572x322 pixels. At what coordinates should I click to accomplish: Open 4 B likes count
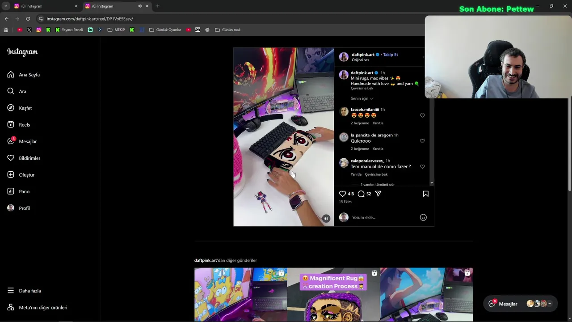pyautogui.click(x=351, y=194)
